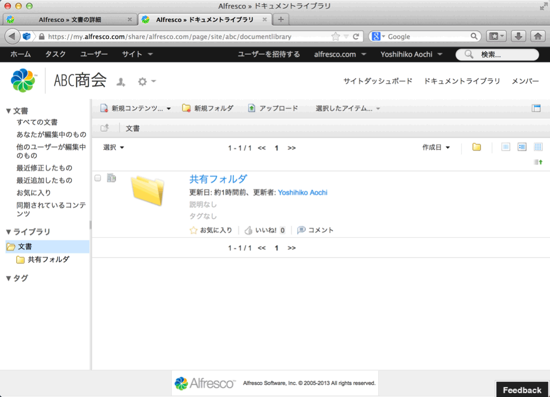Filter by あなたが編集中のもの
This screenshot has width=550, height=397.
(x=51, y=134)
